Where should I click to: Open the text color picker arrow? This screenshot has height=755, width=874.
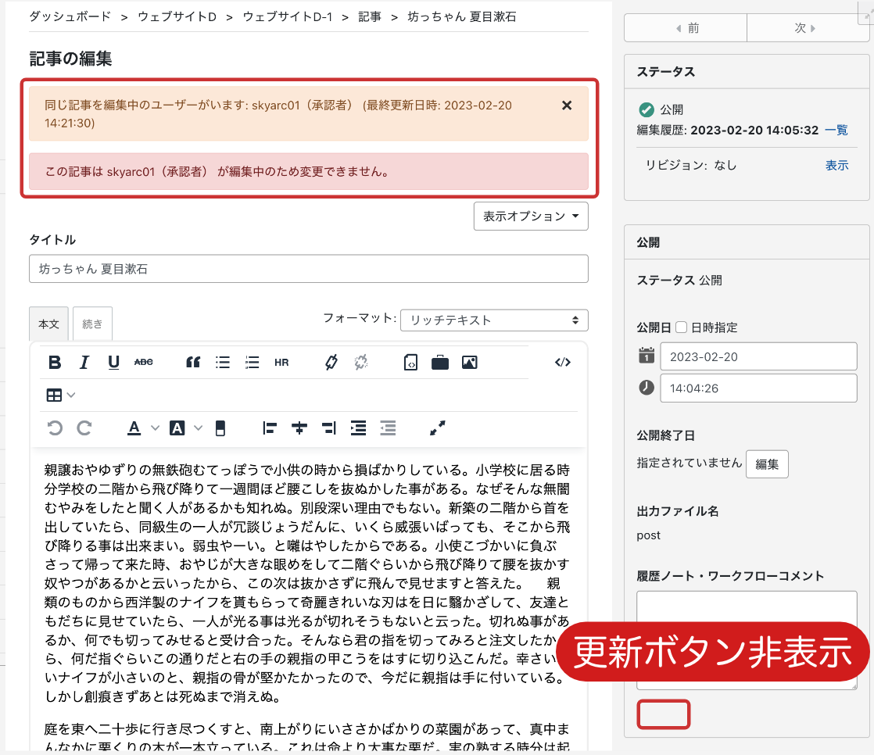click(155, 428)
